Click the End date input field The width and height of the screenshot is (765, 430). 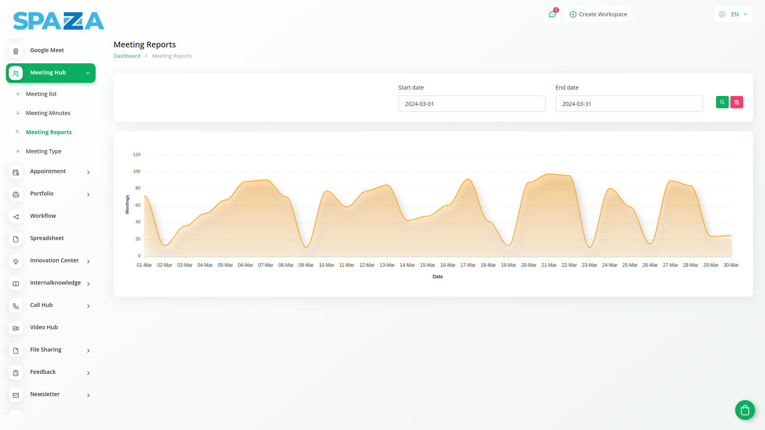(x=629, y=104)
